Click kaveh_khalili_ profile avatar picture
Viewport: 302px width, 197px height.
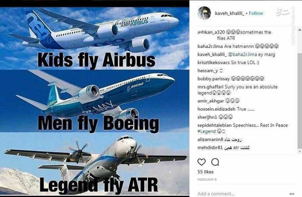coord(204,13)
